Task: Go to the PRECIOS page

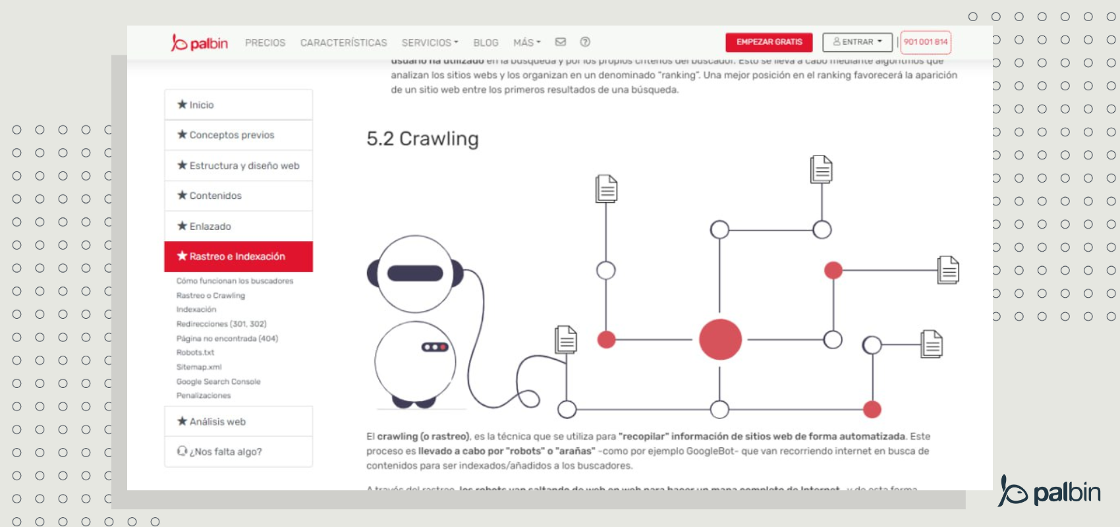Action: click(x=265, y=43)
